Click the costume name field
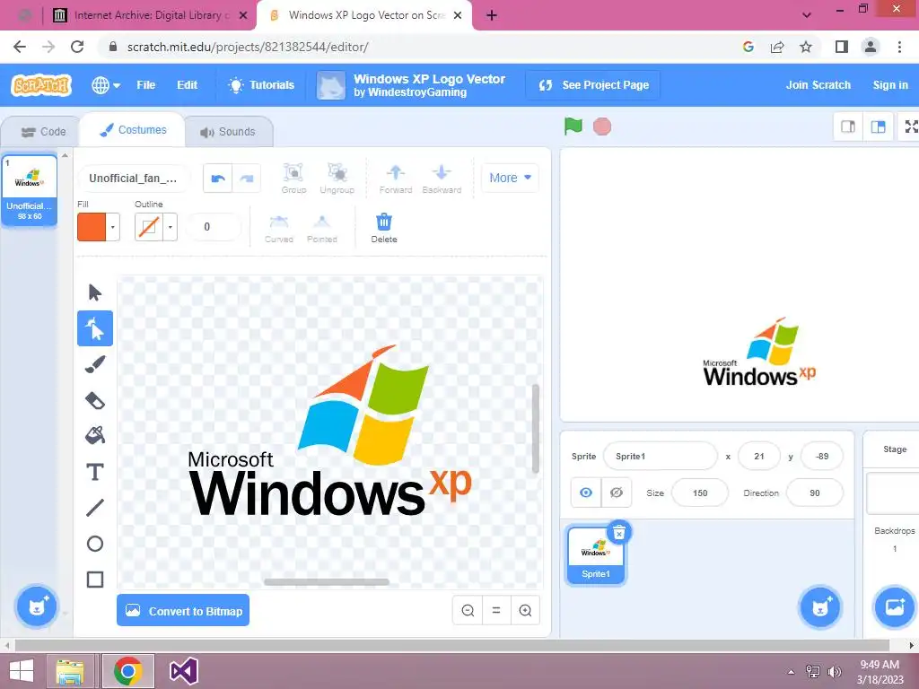 (x=133, y=179)
